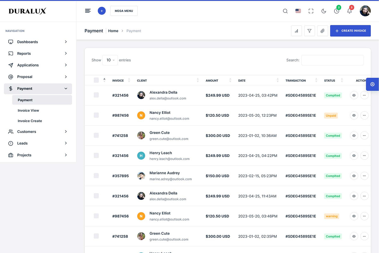This screenshot has width=379, height=253.
Task: Click Marianne Audrey client name
Action: pos(165,173)
